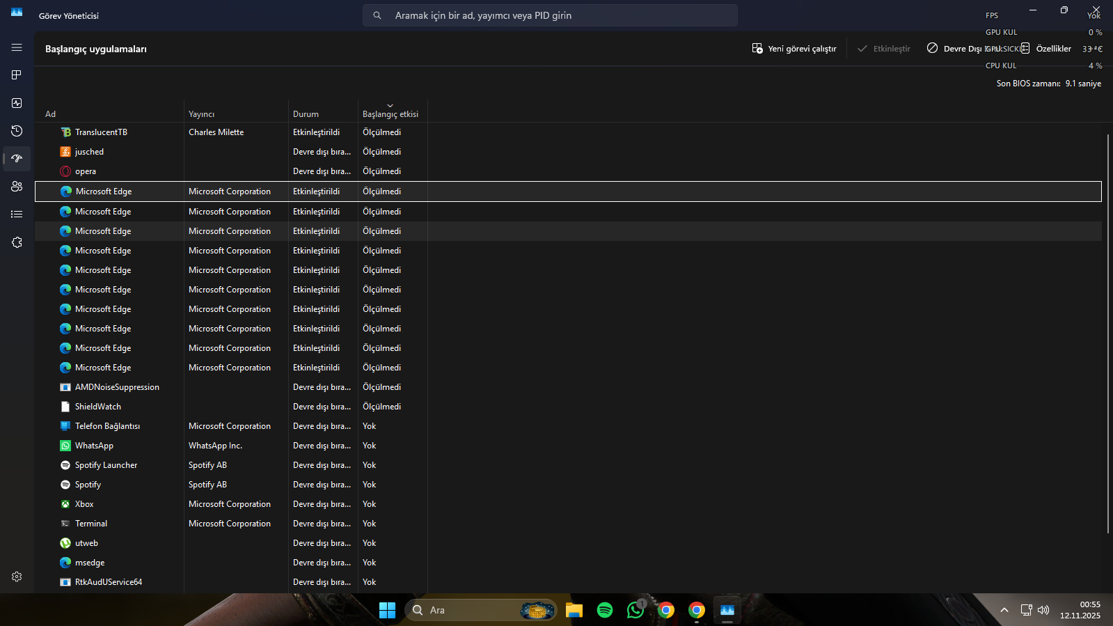The width and height of the screenshot is (1113, 626).
Task: Click the Etkinleştir button
Action: 884,49
